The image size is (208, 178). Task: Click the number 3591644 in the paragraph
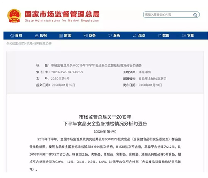(x=94, y=147)
